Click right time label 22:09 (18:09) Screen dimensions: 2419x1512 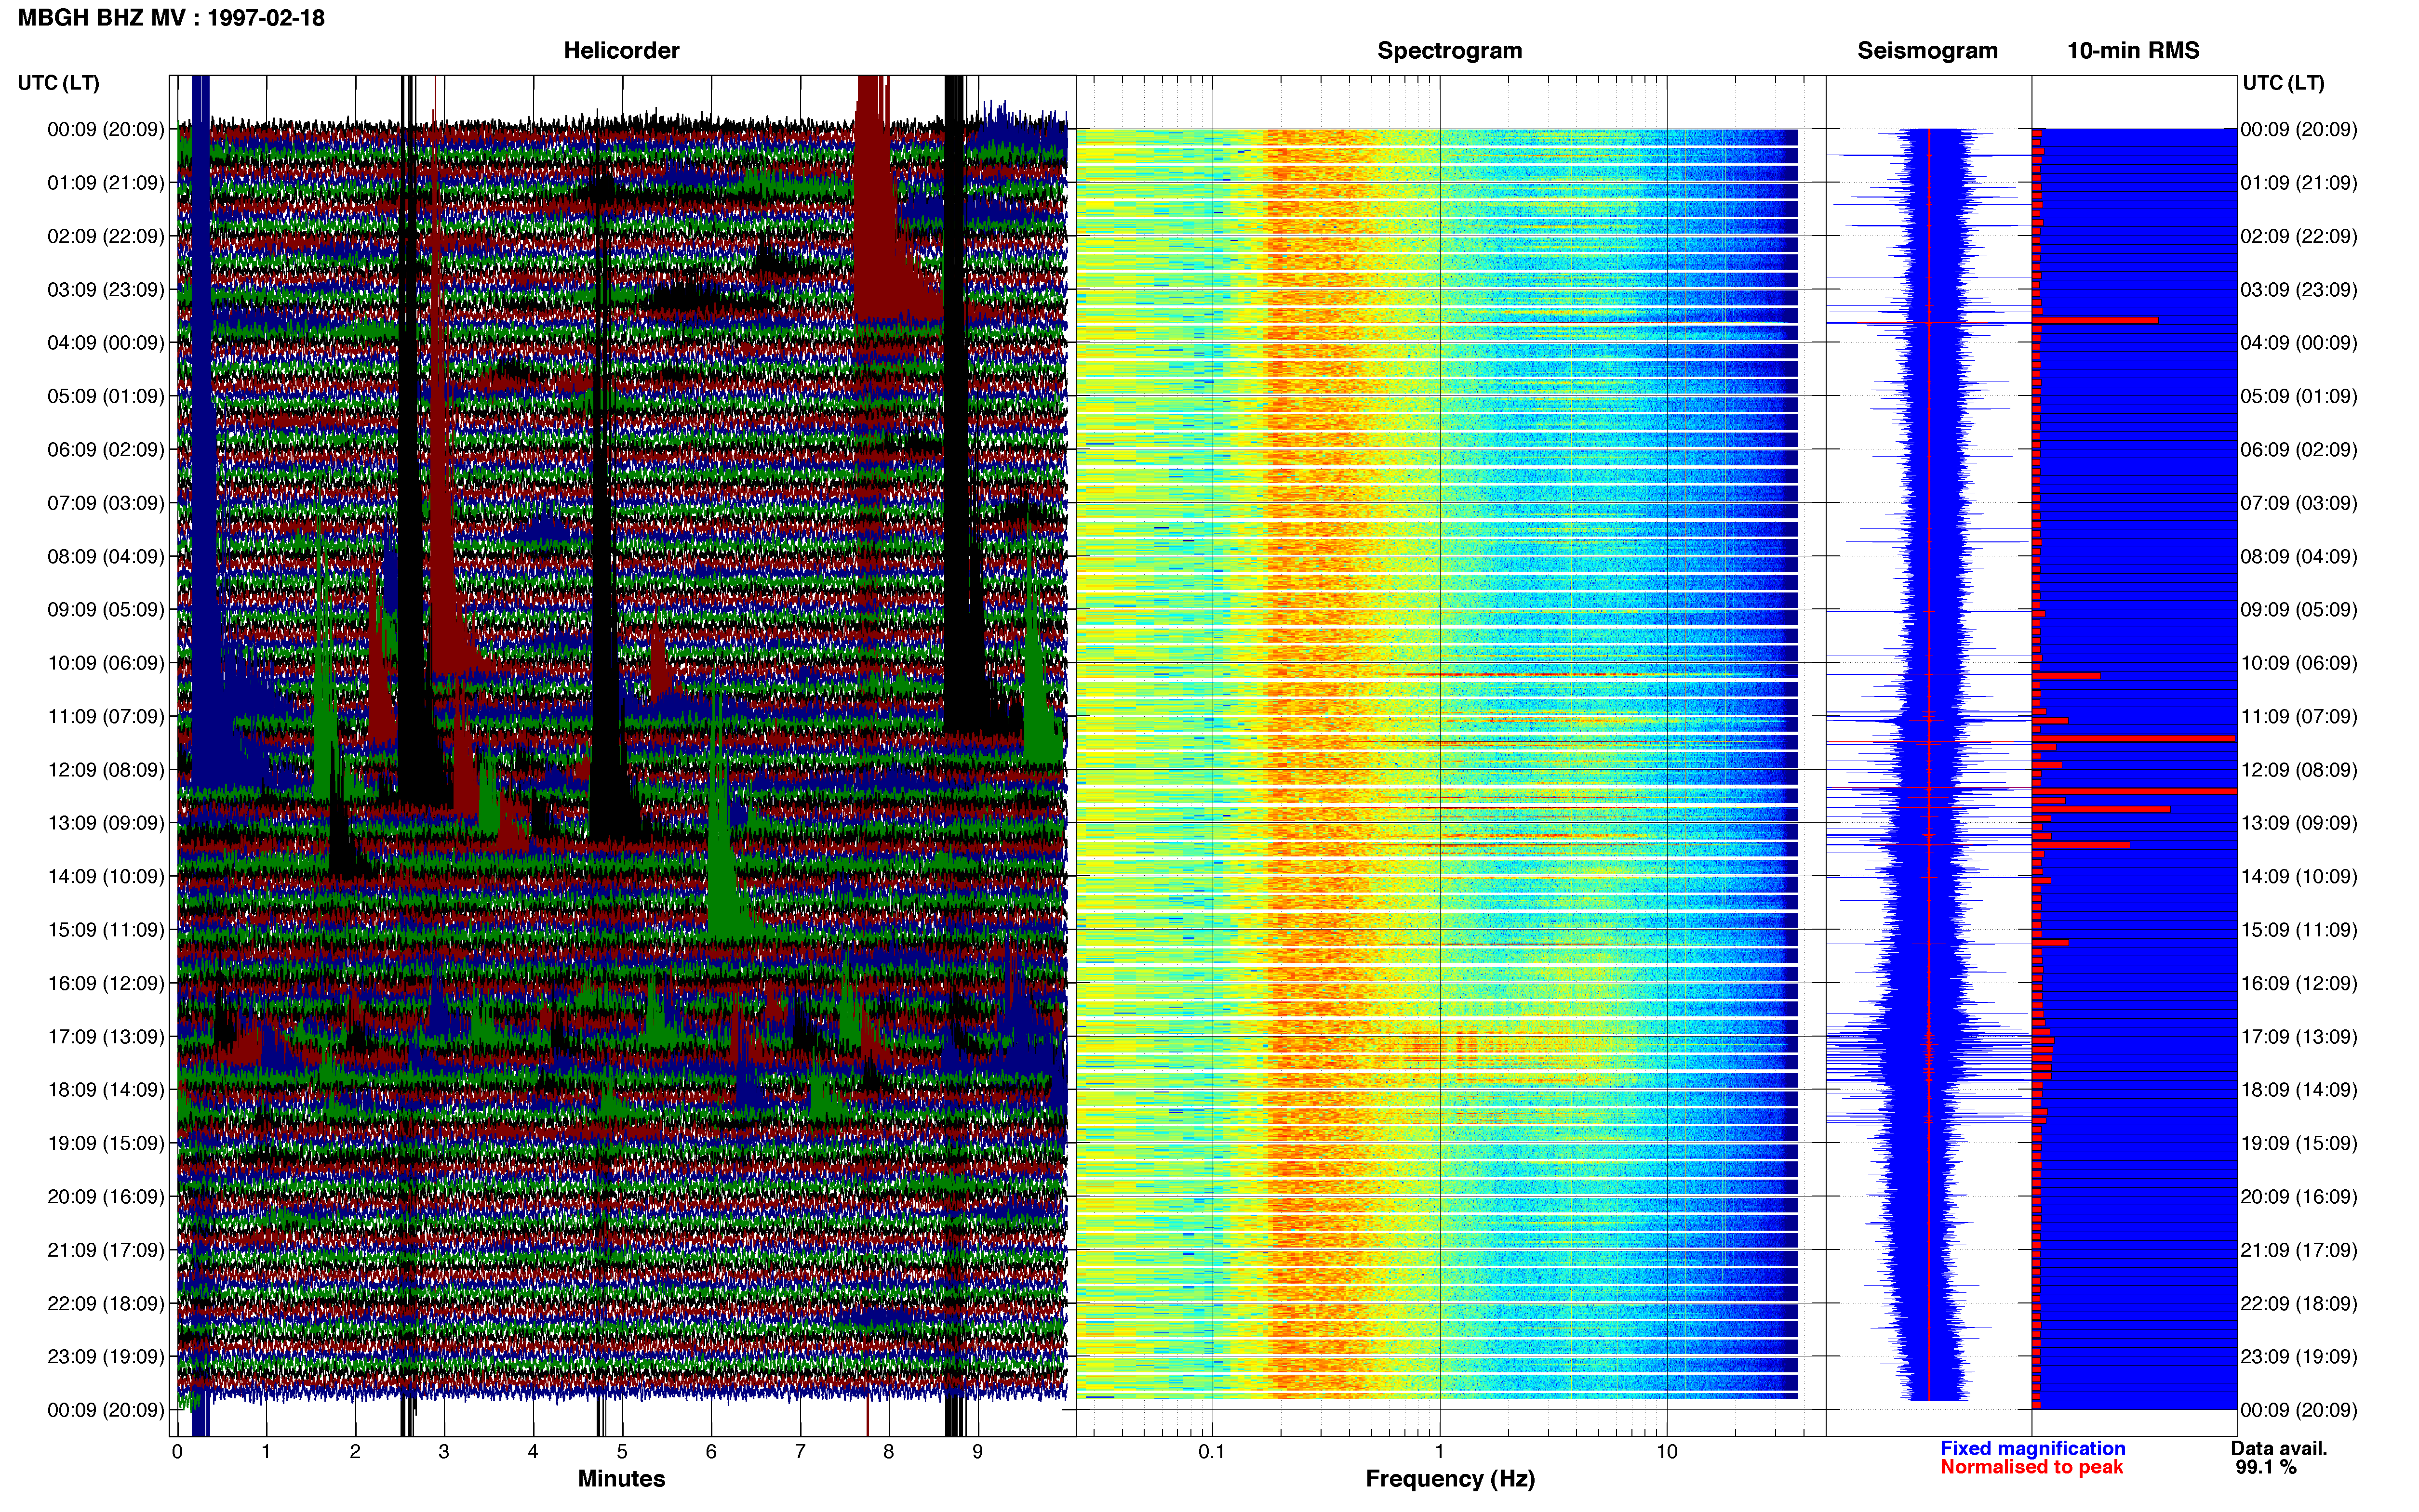click(2299, 1304)
